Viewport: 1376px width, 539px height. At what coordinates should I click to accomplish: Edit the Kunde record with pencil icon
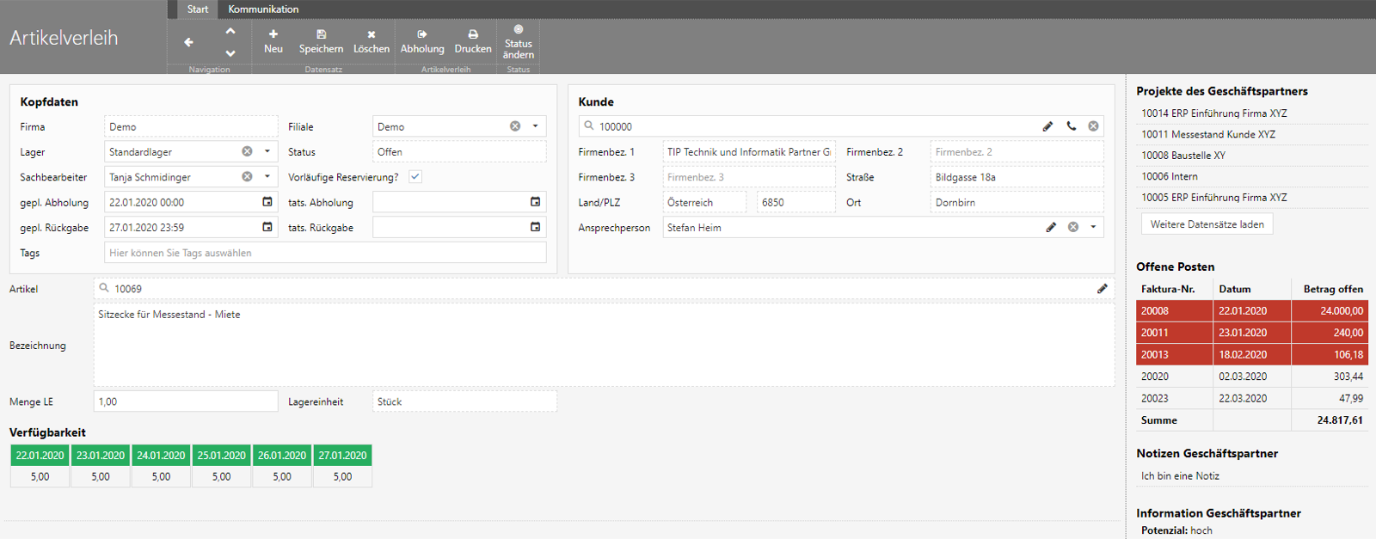(1047, 126)
